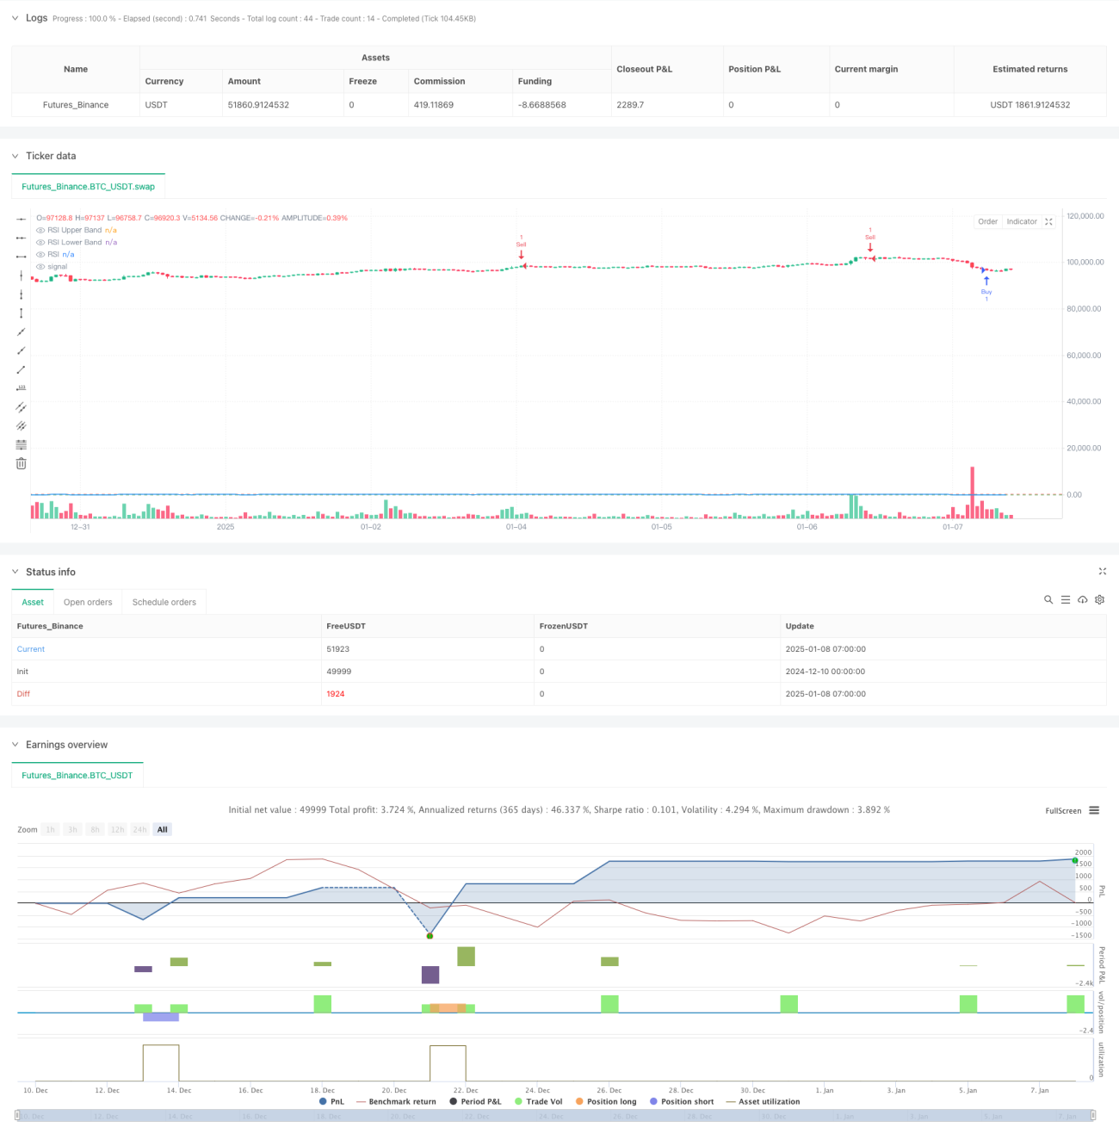Delete drawings with the trash icon
The height and width of the screenshot is (1140, 1119).
tap(21, 464)
